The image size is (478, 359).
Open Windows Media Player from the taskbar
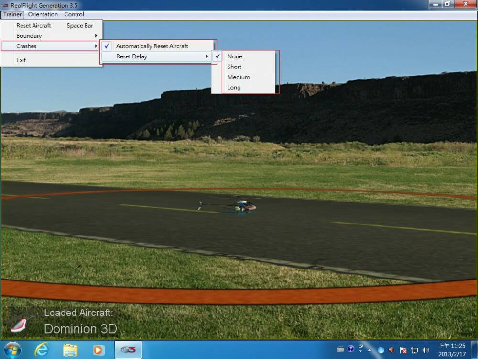point(98,350)
